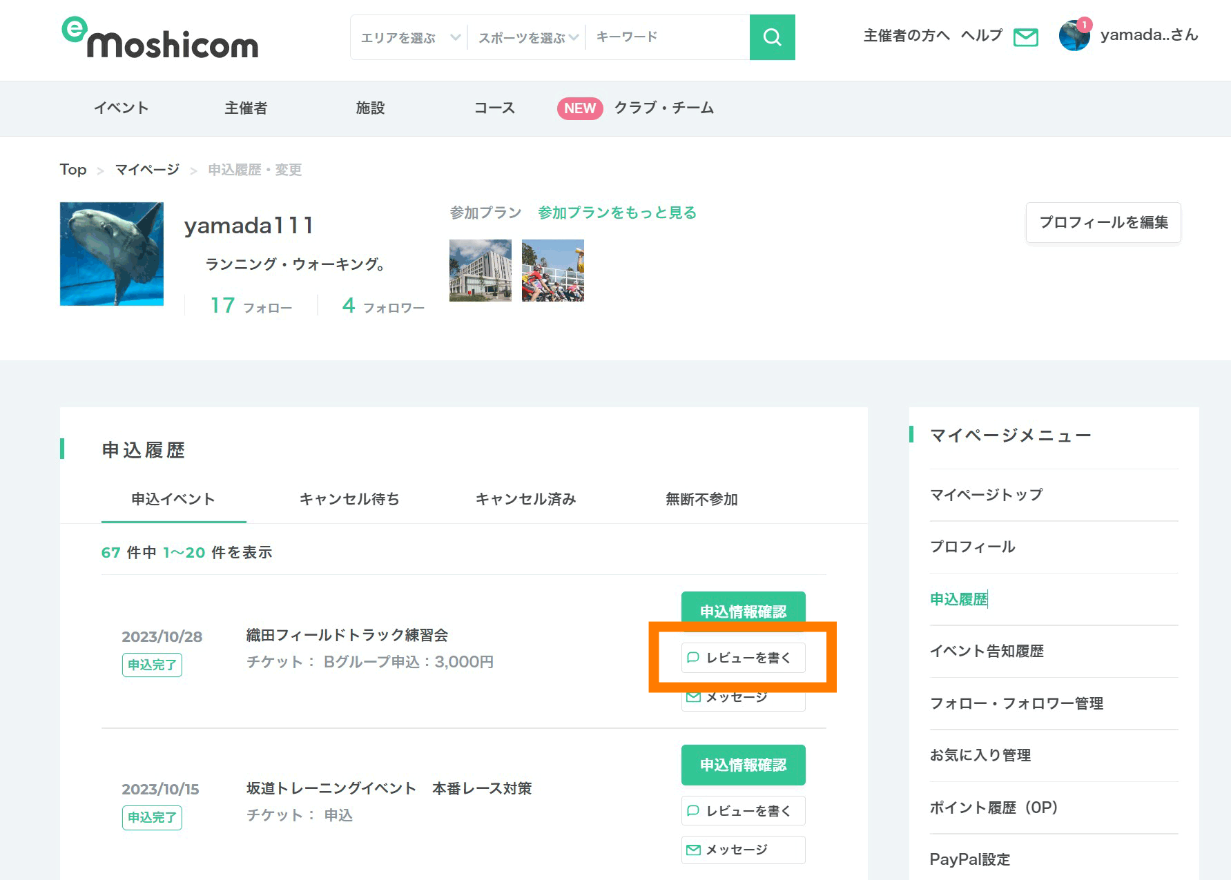Open the mail envelope icon in header

[1025, 37]
